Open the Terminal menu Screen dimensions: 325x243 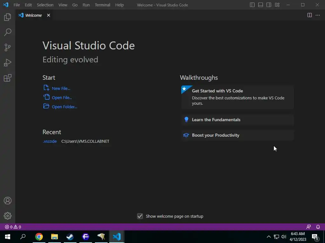103,5
